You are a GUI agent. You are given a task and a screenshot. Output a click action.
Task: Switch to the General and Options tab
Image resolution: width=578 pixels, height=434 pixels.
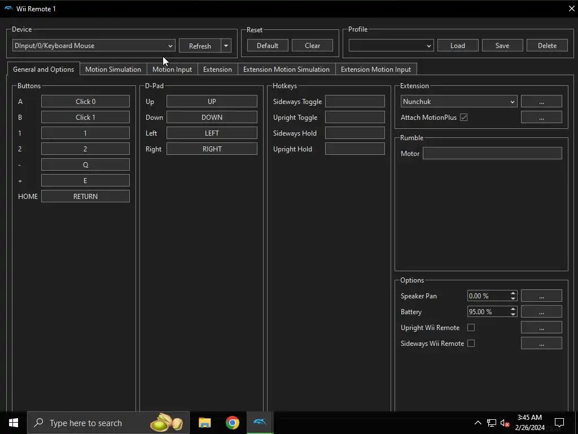tap(43, 70)
